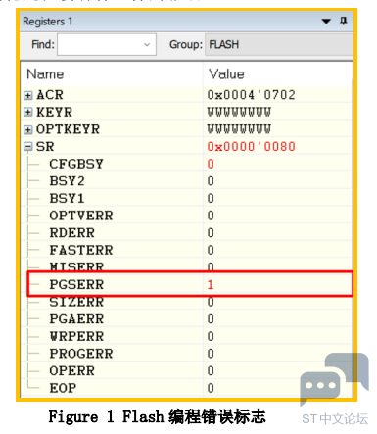Screen dimensions: 377x434
Task: Pin the Registers 1 panel
Action: [343, 21]
